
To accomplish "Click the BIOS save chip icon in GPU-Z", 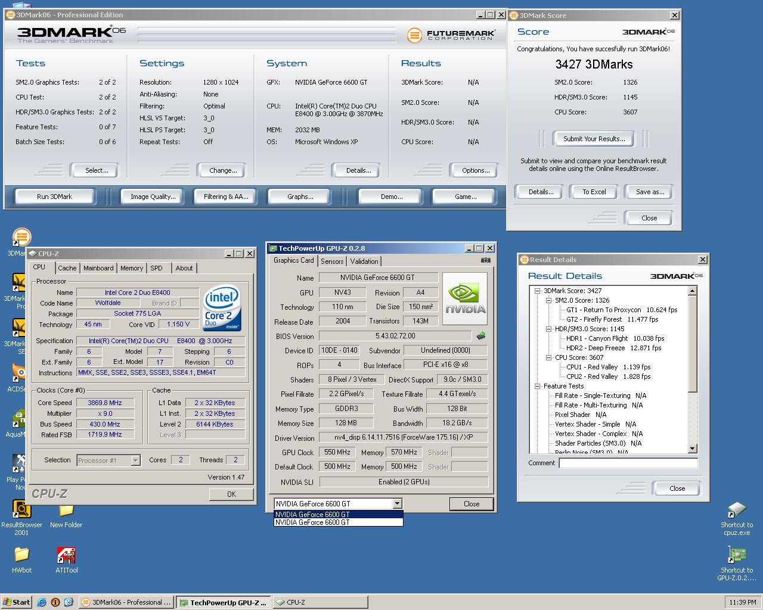I will tap(480, 336).
